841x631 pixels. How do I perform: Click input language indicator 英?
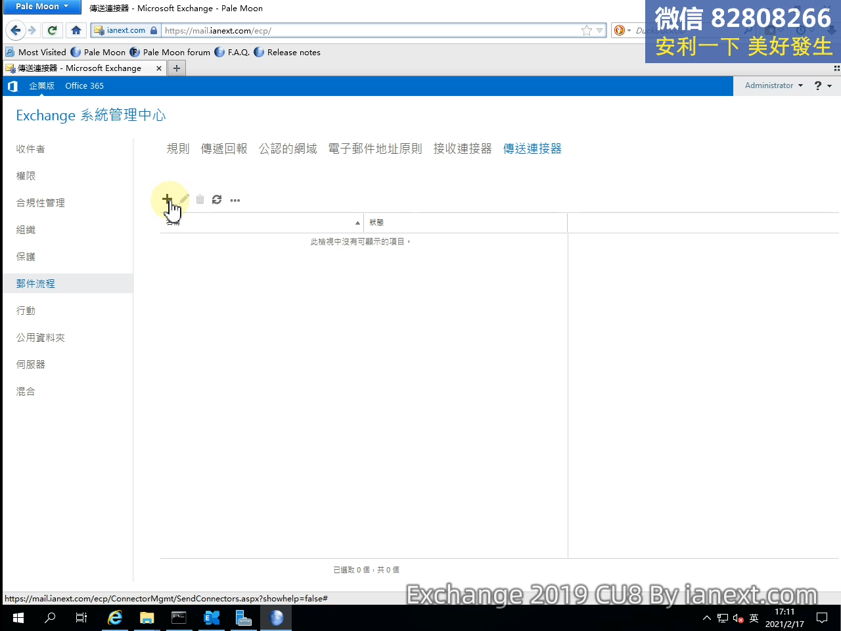754,618
